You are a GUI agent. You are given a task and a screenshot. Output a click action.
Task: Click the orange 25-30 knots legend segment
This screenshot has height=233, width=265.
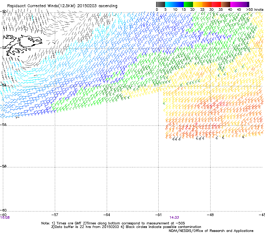(207, 4)
